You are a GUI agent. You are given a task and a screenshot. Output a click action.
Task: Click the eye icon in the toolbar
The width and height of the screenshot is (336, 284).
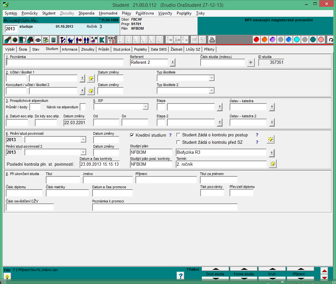(38, 40)
